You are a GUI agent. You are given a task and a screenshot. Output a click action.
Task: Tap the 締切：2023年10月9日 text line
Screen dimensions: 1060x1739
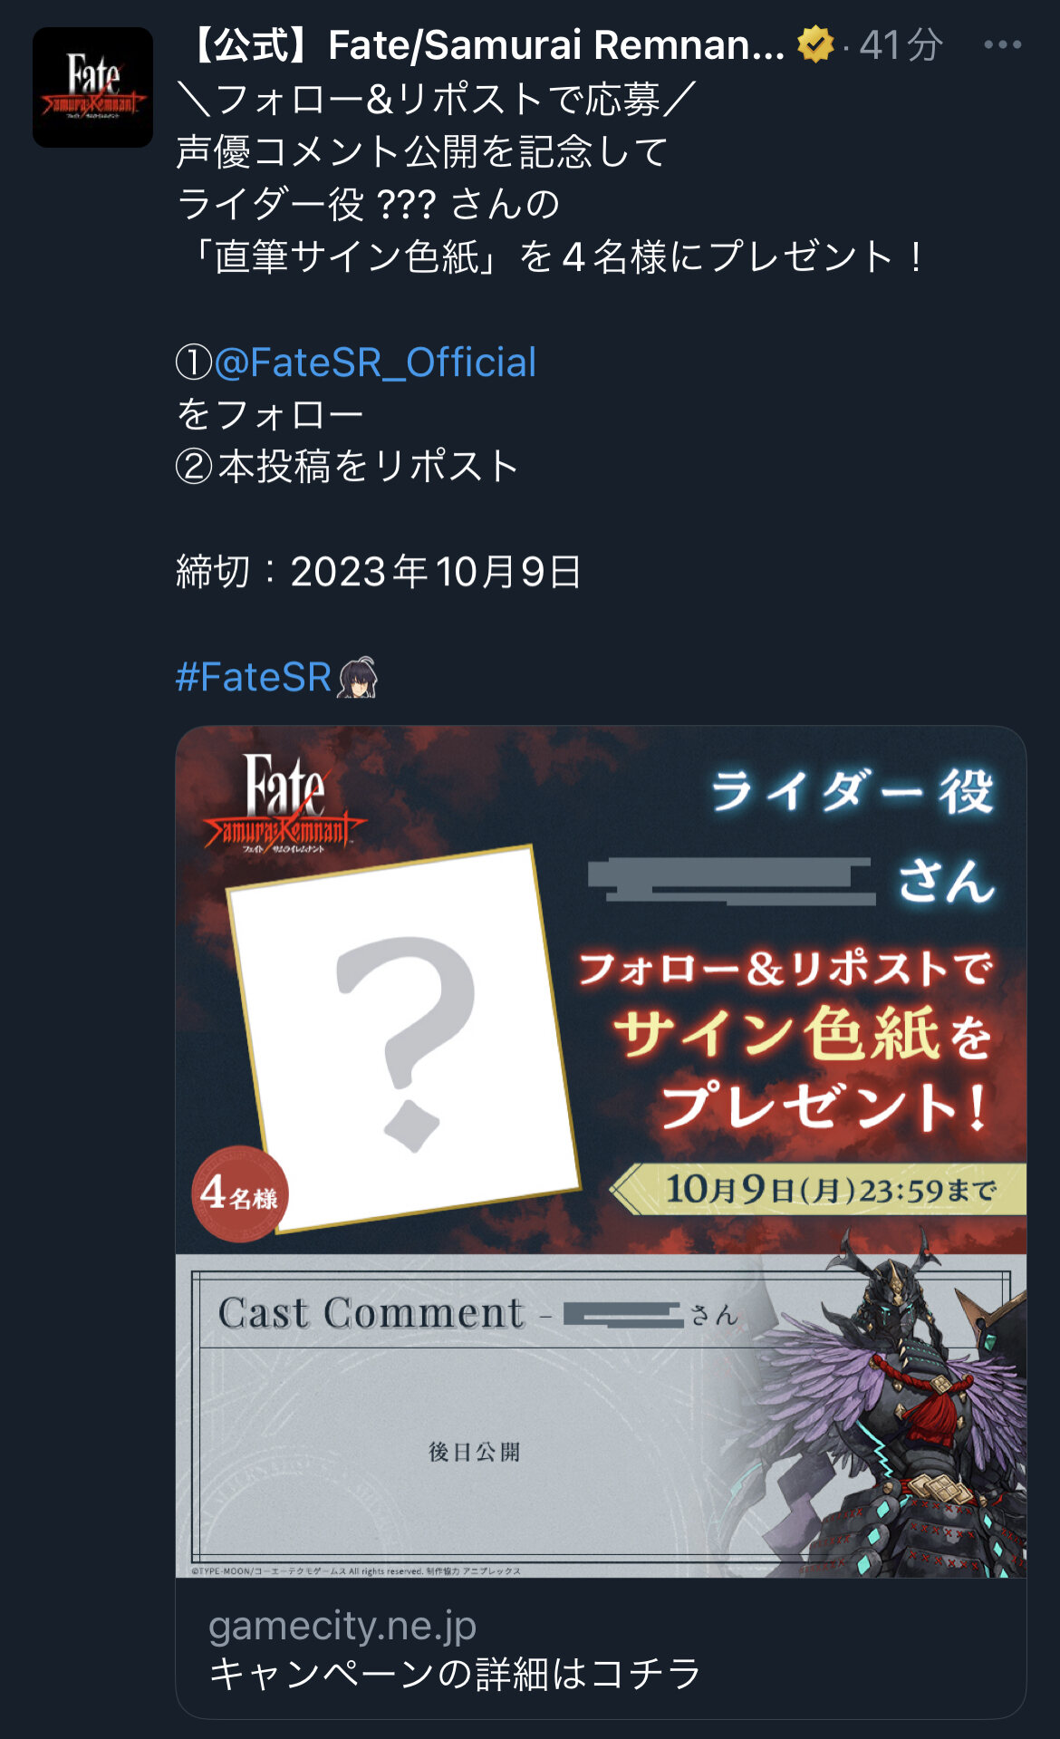pos(379,572)
